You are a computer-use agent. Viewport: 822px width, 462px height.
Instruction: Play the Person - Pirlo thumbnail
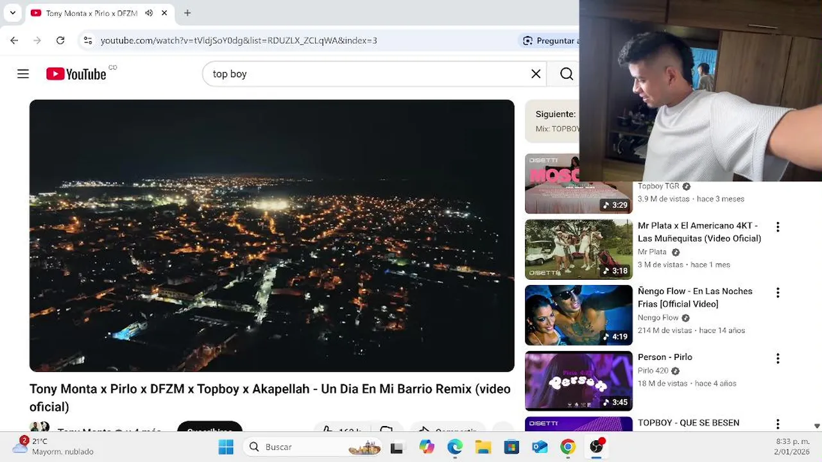point(579,381)
